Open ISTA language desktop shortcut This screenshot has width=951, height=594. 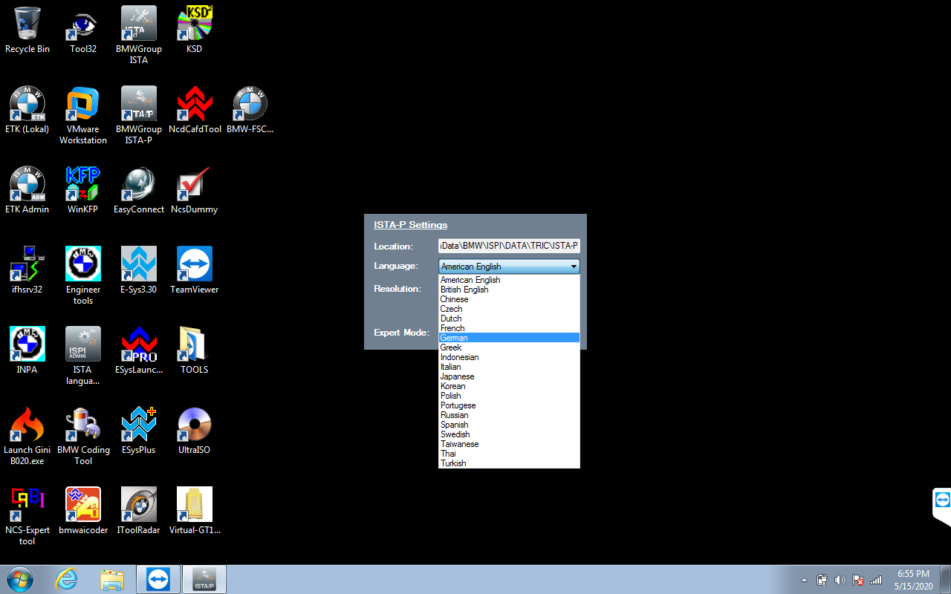pos(83,356)
